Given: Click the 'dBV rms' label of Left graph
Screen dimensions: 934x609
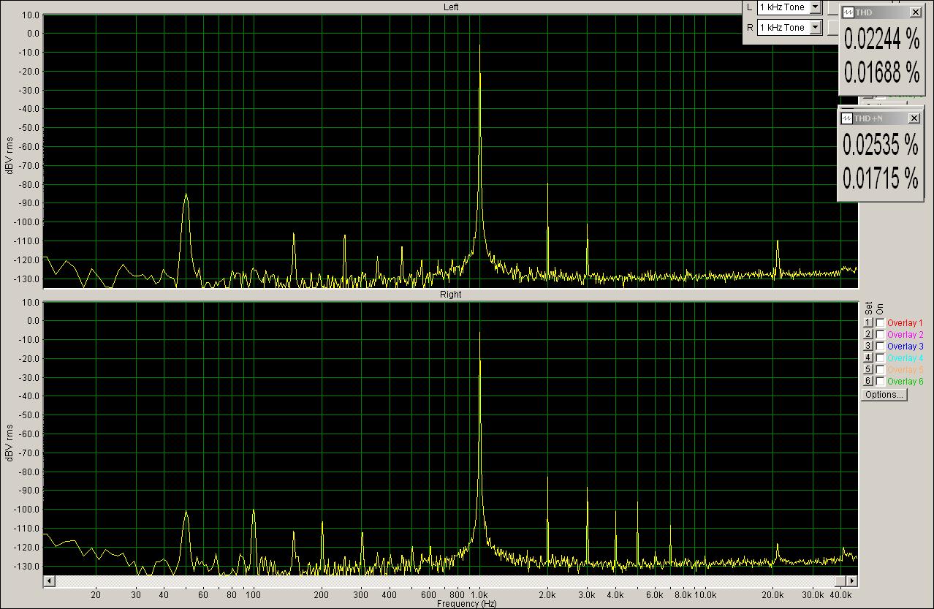Looking at the screenshot, I should [x=10, y=156].
